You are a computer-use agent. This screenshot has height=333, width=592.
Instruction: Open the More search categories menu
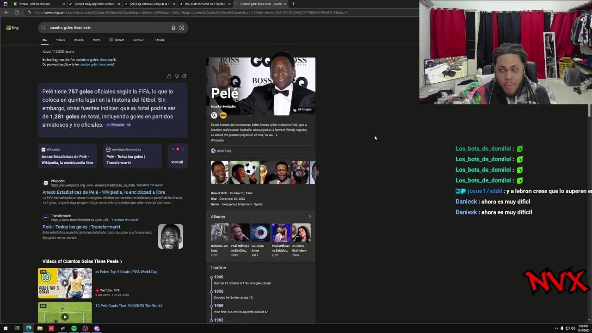click(159, 40)
